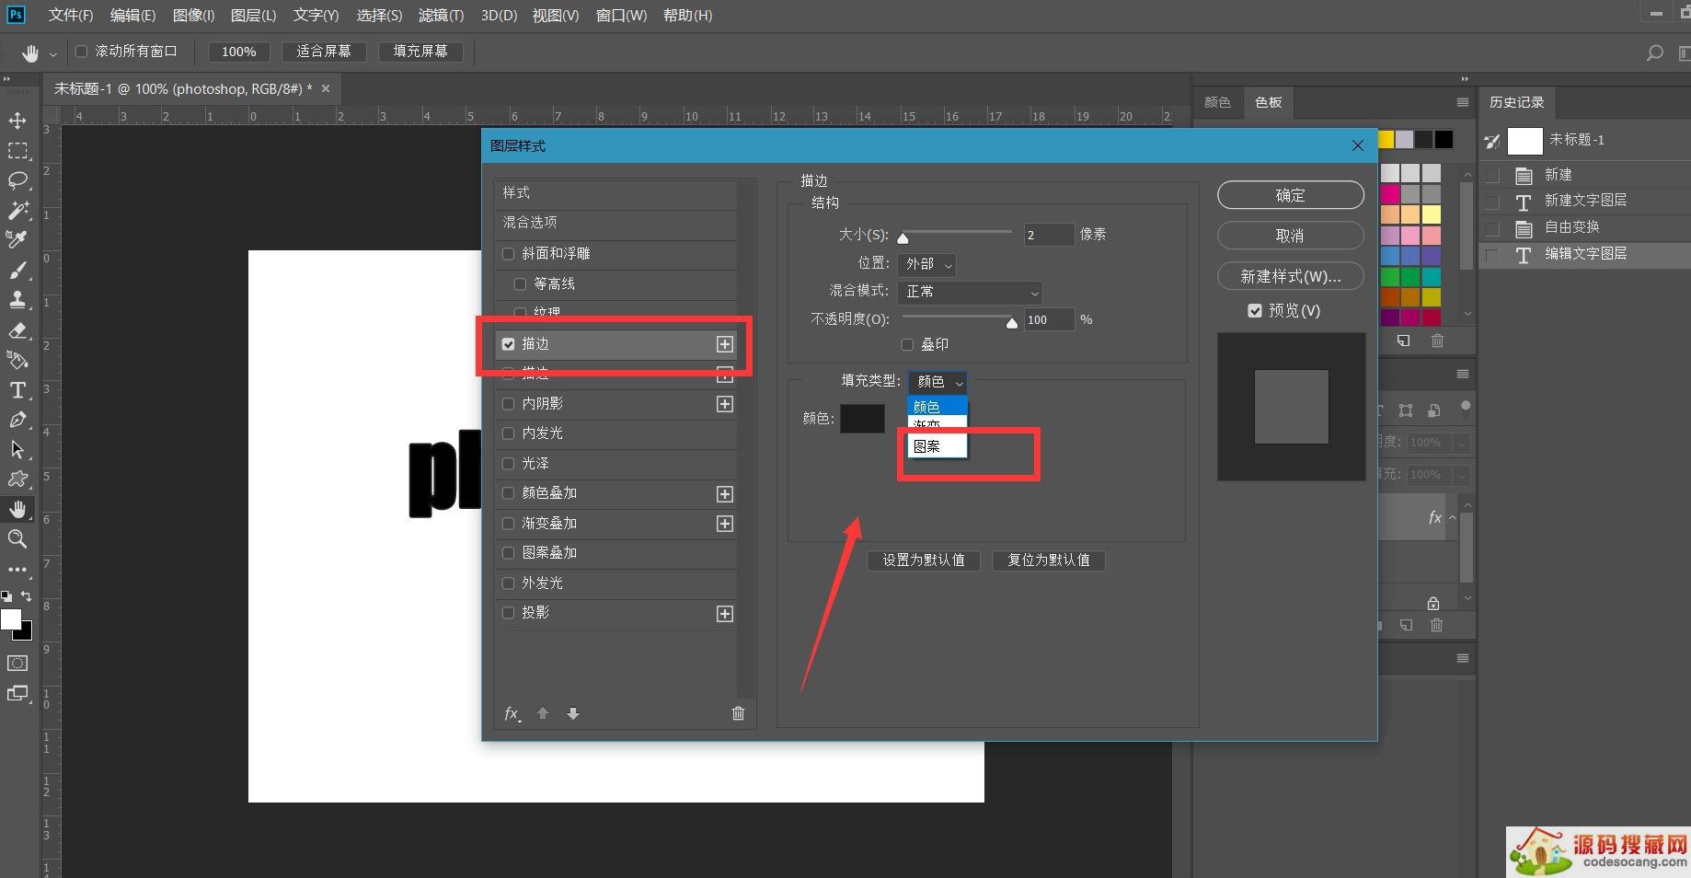The height and width of the screenshot is (878, 1691).
Task: Click the 复位为默认值 button
Action: (1048, 560)
